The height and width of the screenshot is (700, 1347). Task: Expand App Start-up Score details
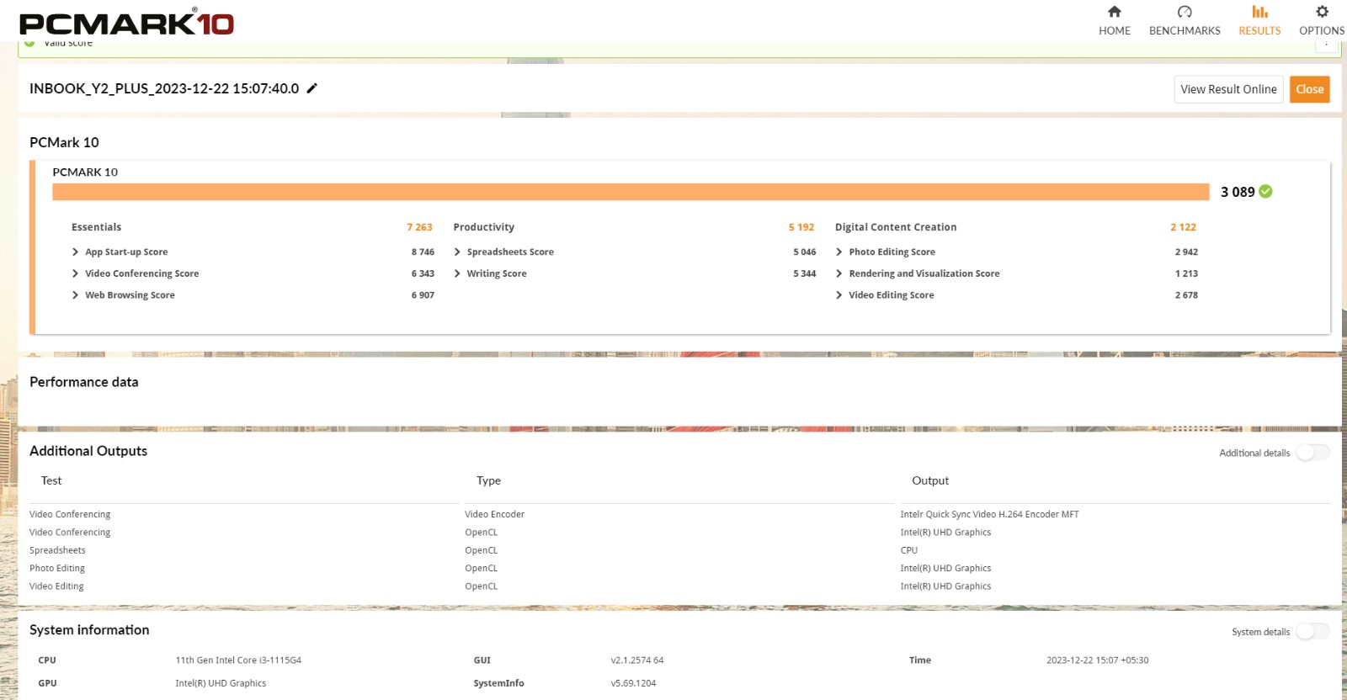pyautogui.click(x=76, y=252)
